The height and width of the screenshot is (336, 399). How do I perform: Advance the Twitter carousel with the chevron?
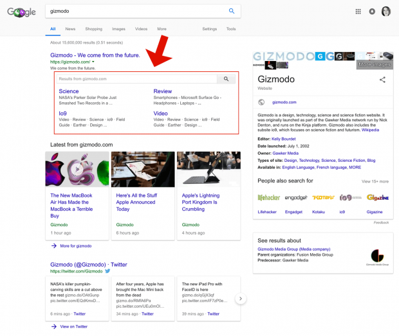241,299
